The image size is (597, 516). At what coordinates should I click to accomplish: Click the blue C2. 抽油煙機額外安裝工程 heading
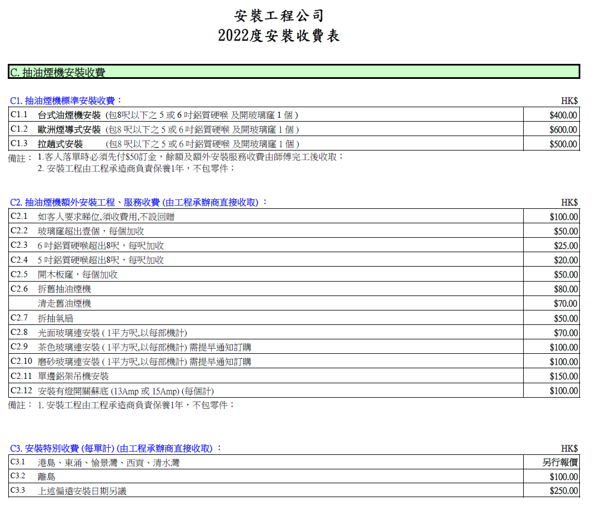pyautogui.click(x=139, y=202)
